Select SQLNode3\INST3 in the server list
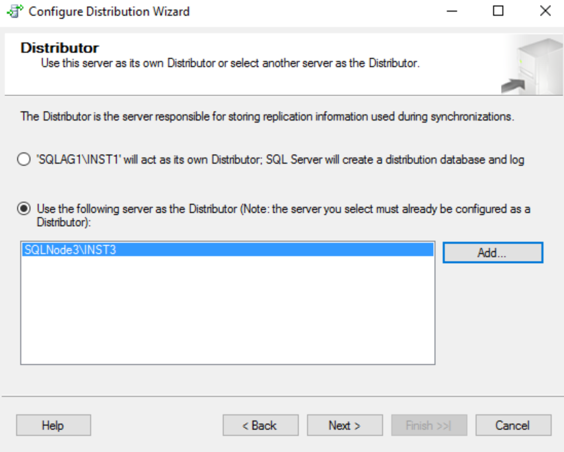Viewport: 564px width, 452px height. (x=70, y=250)
